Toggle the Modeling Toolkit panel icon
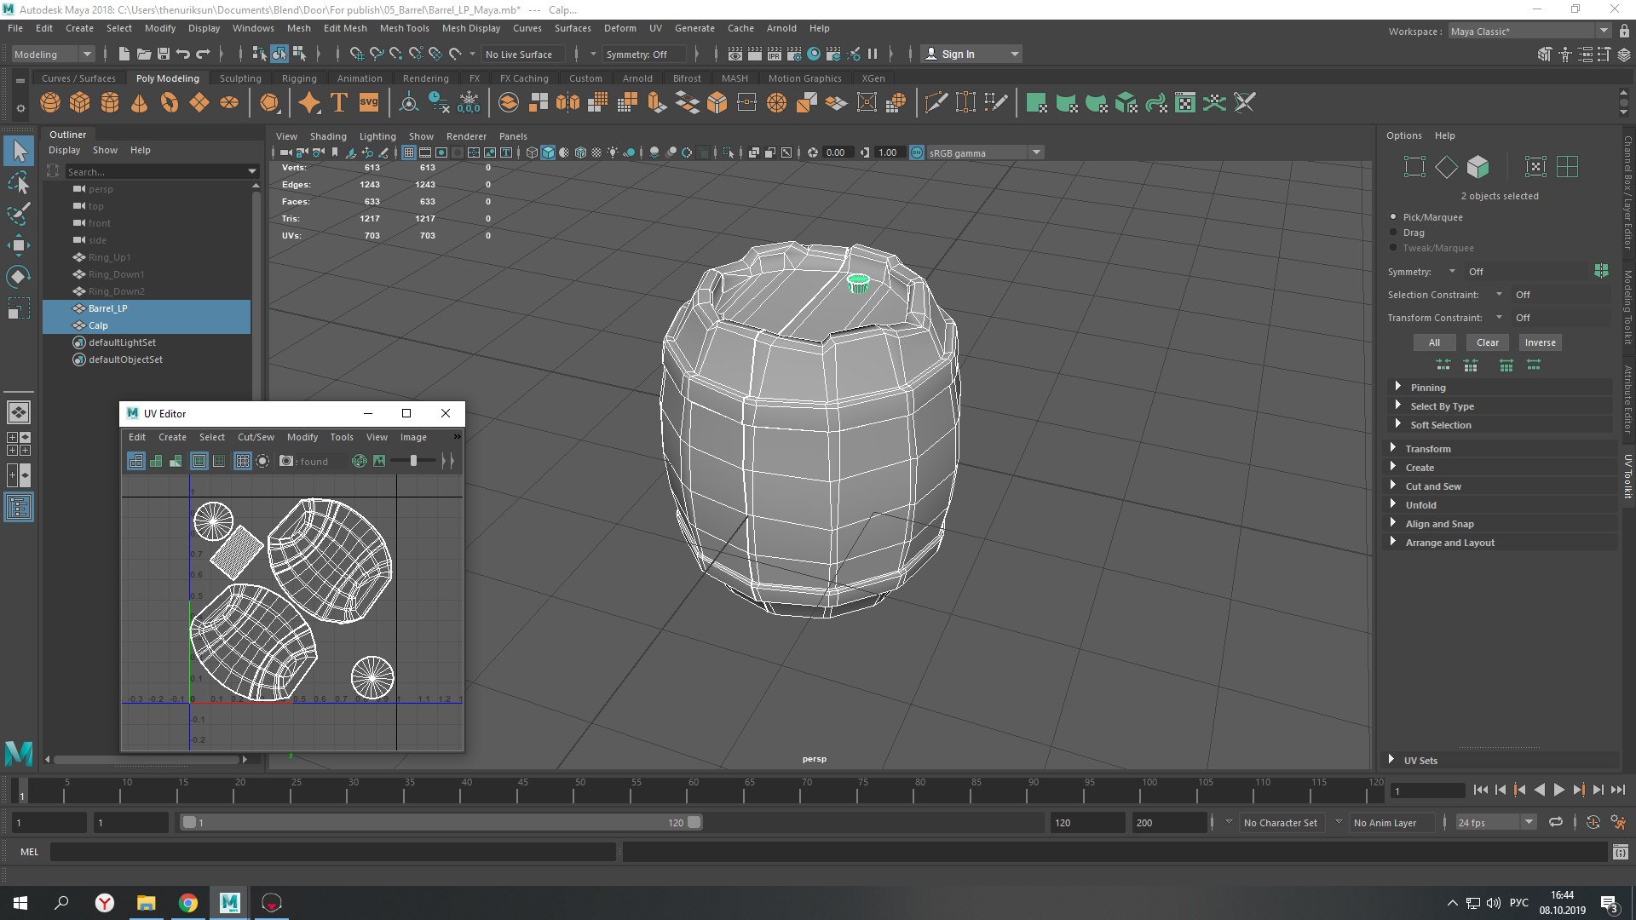Viewport: 1636px width, 920px height. [x=1545, y=54]
